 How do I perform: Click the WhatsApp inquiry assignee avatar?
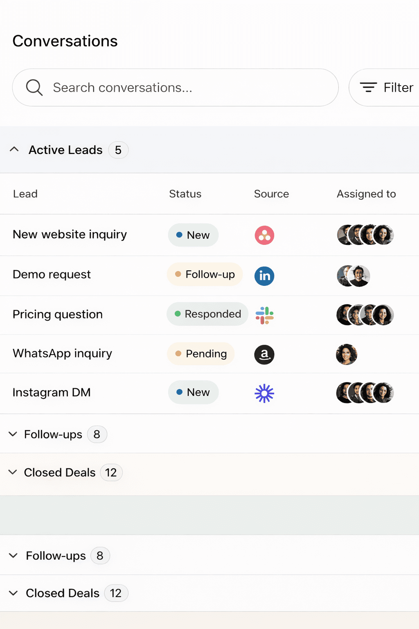[347, 355]
